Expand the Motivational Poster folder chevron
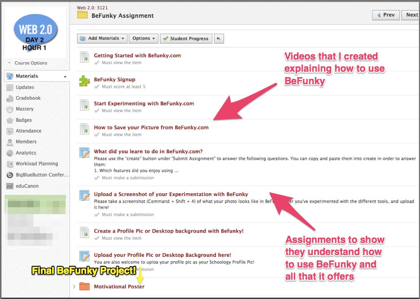Viewport: 420px width, 299px height. click(74, 286)
